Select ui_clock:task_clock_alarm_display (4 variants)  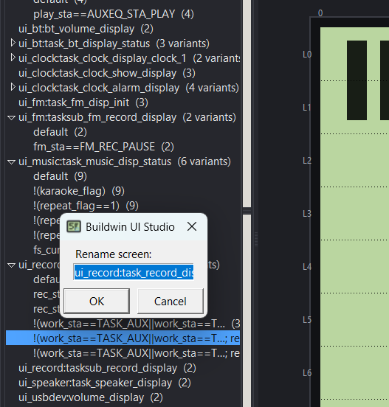[128, 88]
